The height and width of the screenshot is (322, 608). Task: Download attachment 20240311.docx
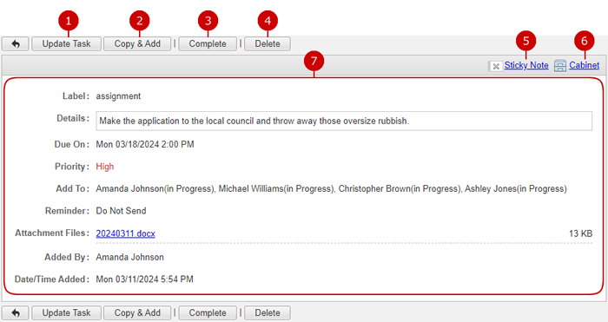tap(126, 233)
